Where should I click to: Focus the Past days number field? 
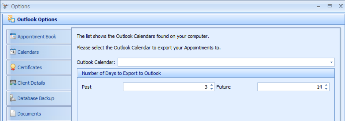point(166,87)
